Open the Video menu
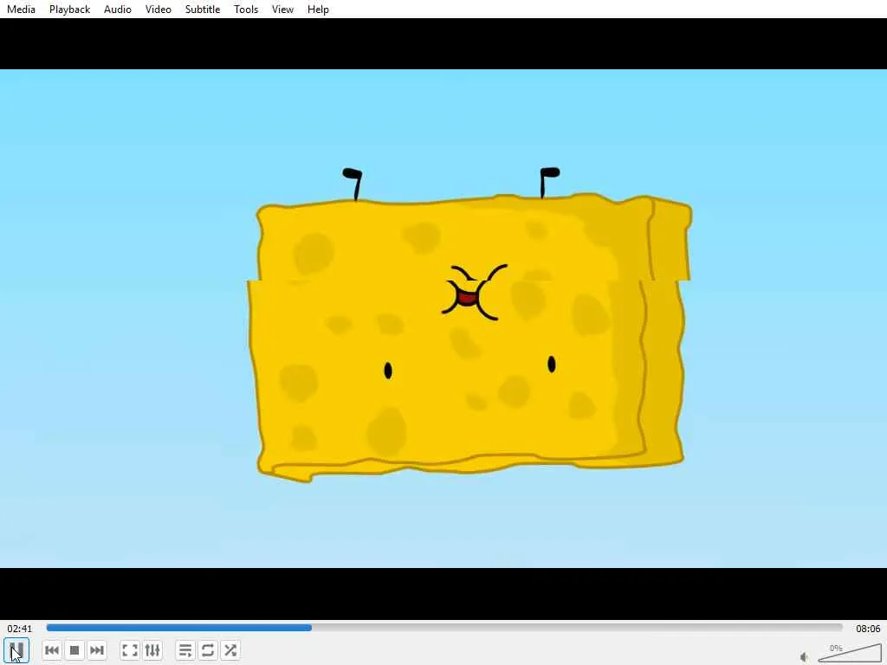This screenshot has width=887, height=665. tap(158, 9)
